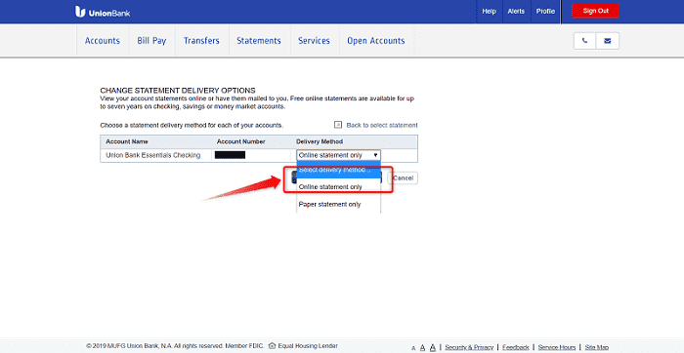Open the envelope message icon

(x=607, y=41)
